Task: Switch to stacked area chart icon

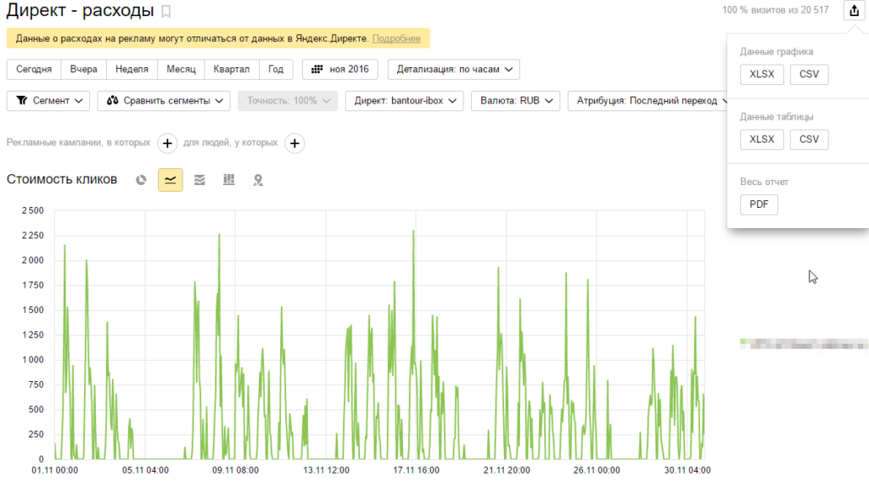Action: coord(199,180)
